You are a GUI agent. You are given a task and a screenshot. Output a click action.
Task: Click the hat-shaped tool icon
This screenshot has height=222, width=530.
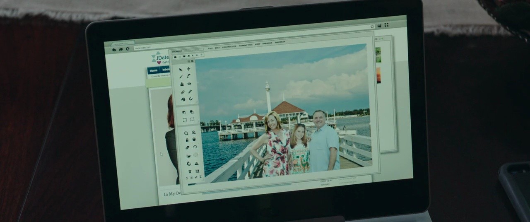[x=196, y=163]
